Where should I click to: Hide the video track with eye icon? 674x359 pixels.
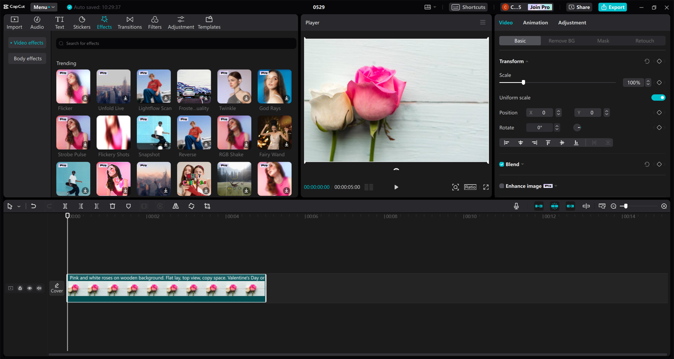(x=29, y=288)
